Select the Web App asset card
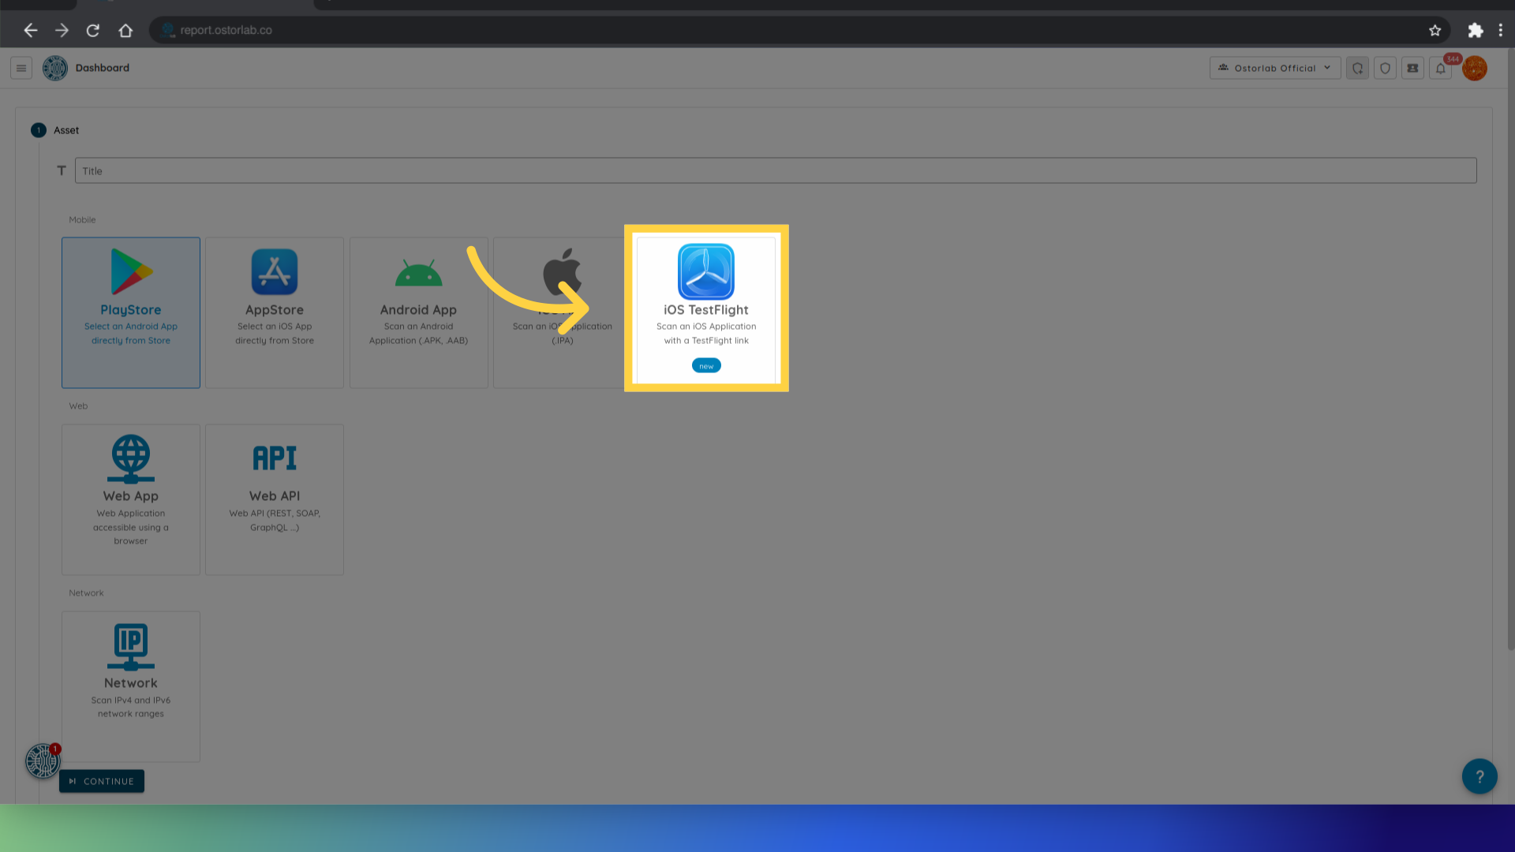Screen dimensions: 1515x852 point(131,499)
